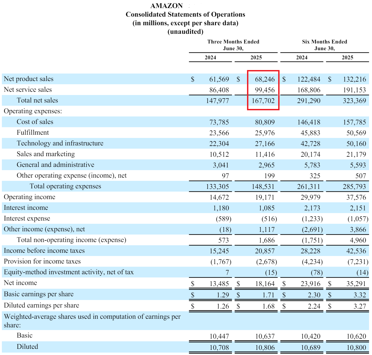This screenshot has width=372, height=355.
Task: Click the 'Operating expenses:' section label
Action: (x=33, y=111)
